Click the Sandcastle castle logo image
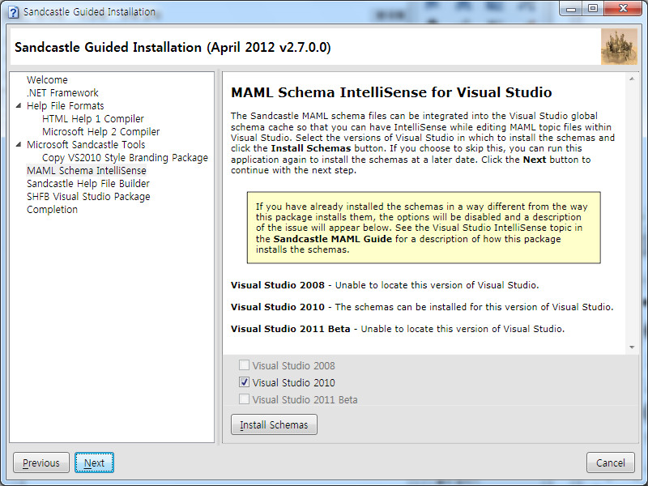648x486 pixels. (x=620, y=46)
